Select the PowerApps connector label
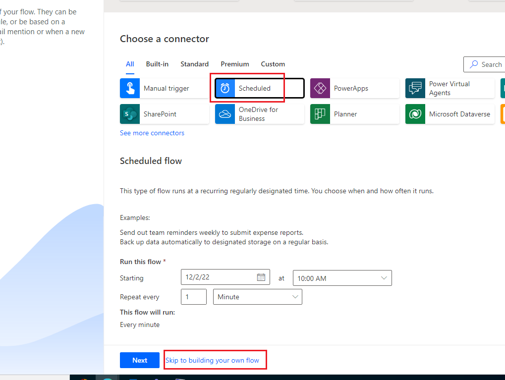 [x=351, y=88]
